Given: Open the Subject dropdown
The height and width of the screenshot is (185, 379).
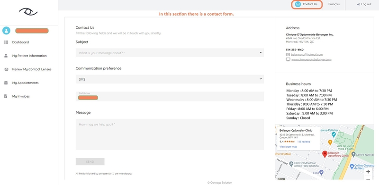Looking at the screenshot, I should 170,53.
